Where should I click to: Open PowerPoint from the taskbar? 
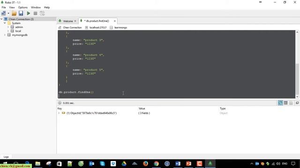pyautogui.click(x=188, y=164)
